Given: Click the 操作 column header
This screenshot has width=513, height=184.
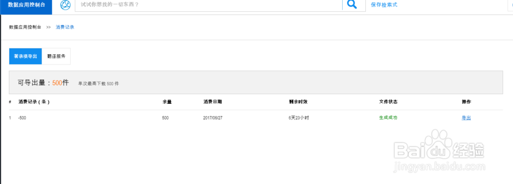Looking at the screenshot, I should [x=466, y=102].
